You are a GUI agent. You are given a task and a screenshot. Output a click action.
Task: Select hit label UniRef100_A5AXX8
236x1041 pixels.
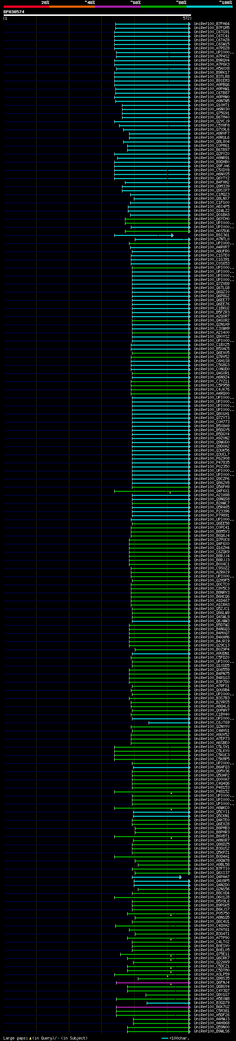pyautogui.click(x=211, y=69)
